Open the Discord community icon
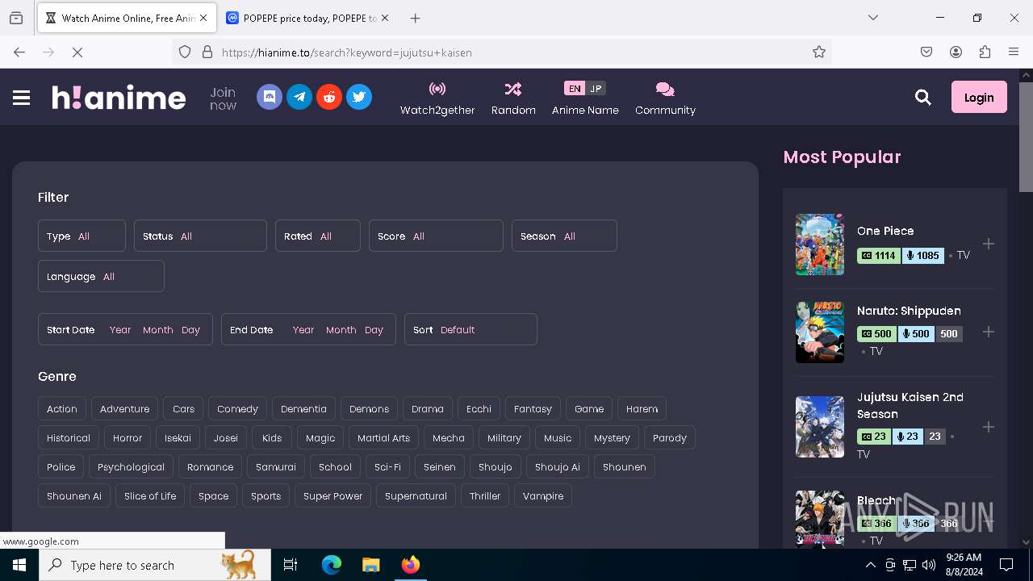 pyautogui.click(x=270, y=97)
